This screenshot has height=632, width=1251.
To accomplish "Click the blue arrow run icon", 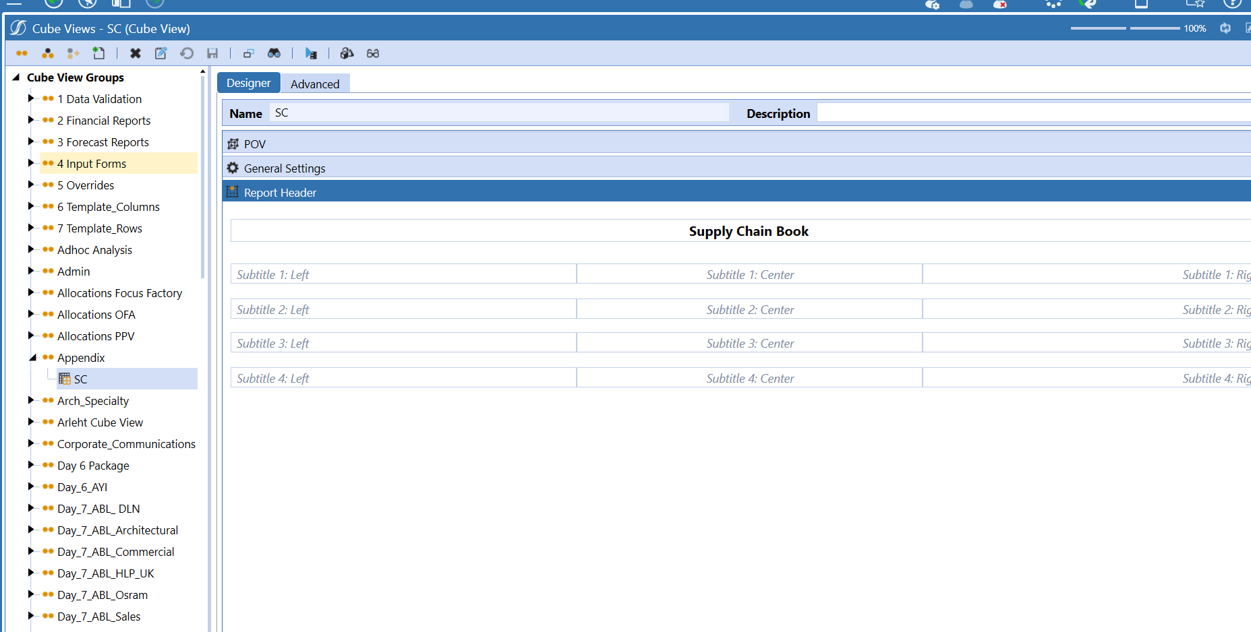I will (x=311, y=53).
